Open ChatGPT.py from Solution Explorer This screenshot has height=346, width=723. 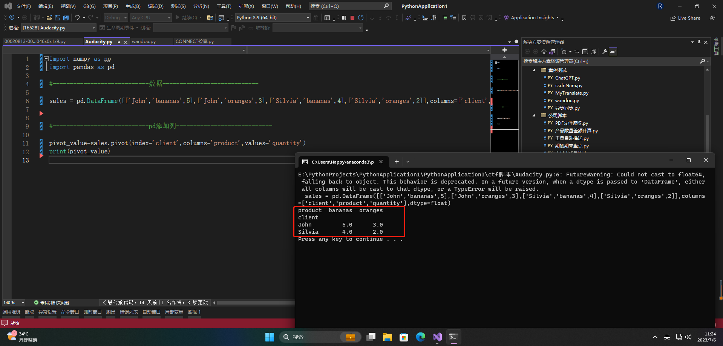[x=567, y=78]
